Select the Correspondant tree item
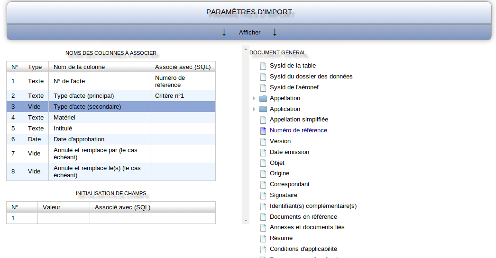This screenshot has width=496, height=258. (289, 184)
